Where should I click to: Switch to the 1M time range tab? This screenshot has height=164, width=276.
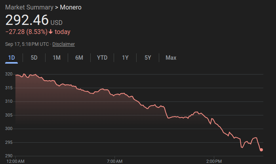click(57, 58)
